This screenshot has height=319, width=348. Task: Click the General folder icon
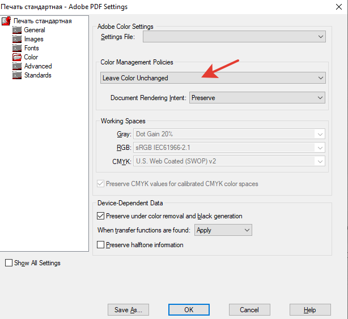coord(17,30)
